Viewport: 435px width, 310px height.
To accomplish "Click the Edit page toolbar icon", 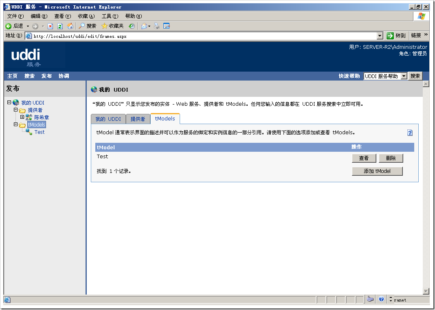I will tap(167, 26).
